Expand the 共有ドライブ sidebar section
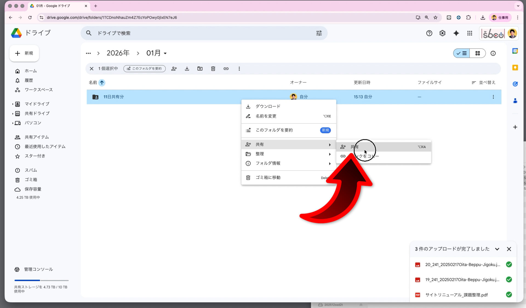The height and width of the screenshot is (308, 526). [x=13, y=113]
